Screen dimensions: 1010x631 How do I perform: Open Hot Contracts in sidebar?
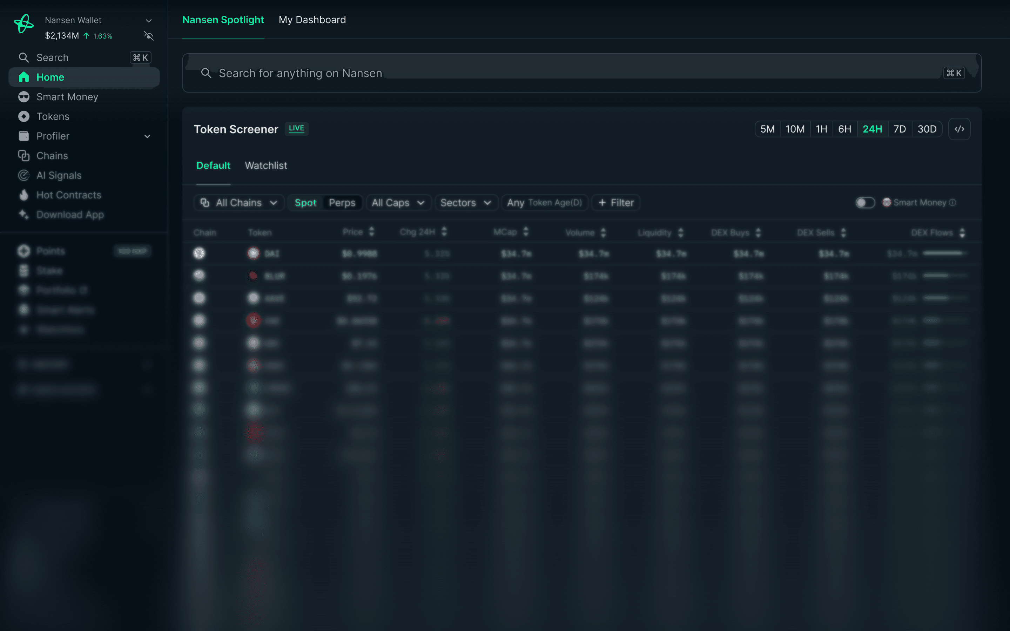pos(68,195)
